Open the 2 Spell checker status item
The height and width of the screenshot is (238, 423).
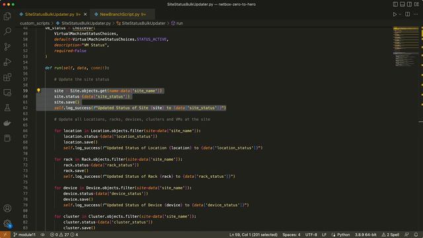coord(391,235)
